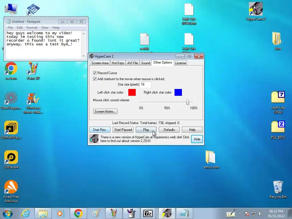Viewport: 292px width, 219px height.
Task: Show hidden system tray icons
Action: click(240, 214)
